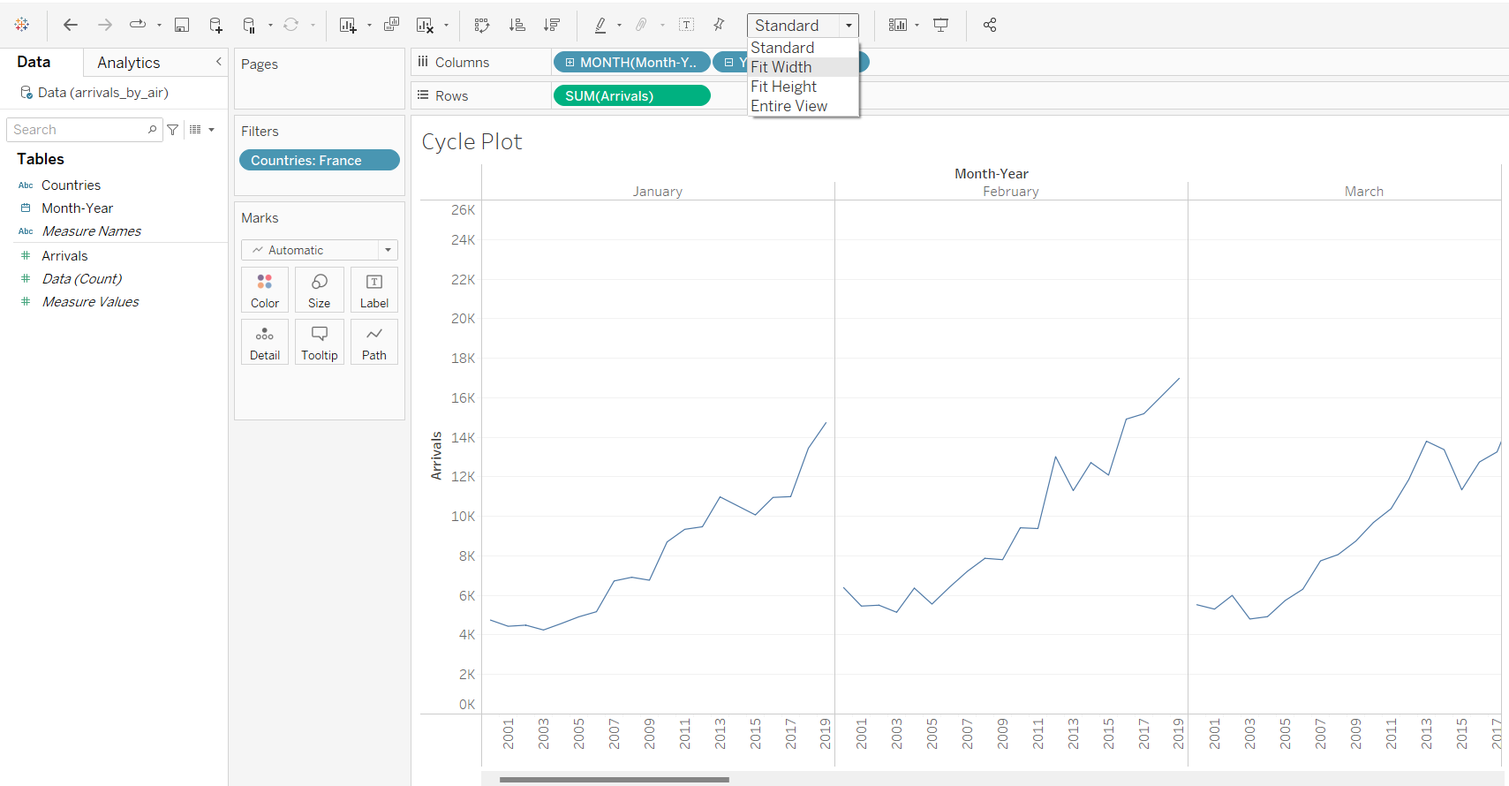The width and height of the screenshot is (1509, 786).
Task: Toggle the Fix Axes pin icon
Action: (x=719, y=25)
